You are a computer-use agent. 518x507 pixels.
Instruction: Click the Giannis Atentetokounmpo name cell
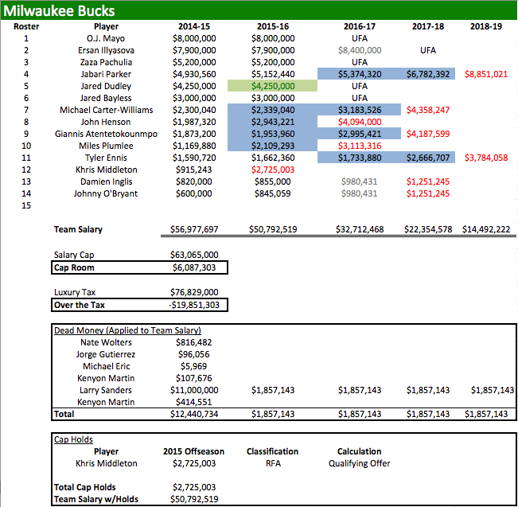click(x=106, y=134)
